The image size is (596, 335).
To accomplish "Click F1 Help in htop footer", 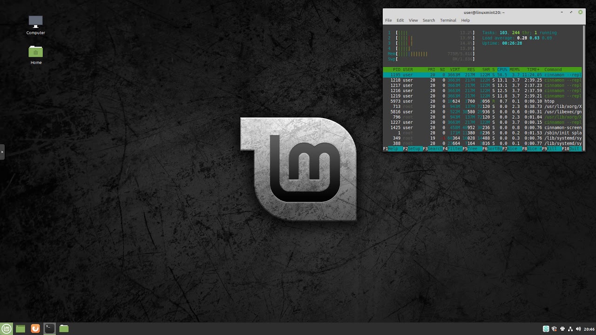I will pos(393,149).
